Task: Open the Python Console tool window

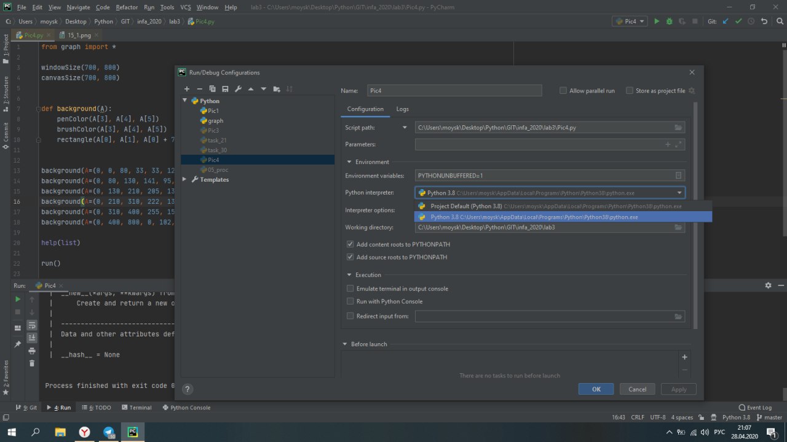Action: click(x=186, y=408)
